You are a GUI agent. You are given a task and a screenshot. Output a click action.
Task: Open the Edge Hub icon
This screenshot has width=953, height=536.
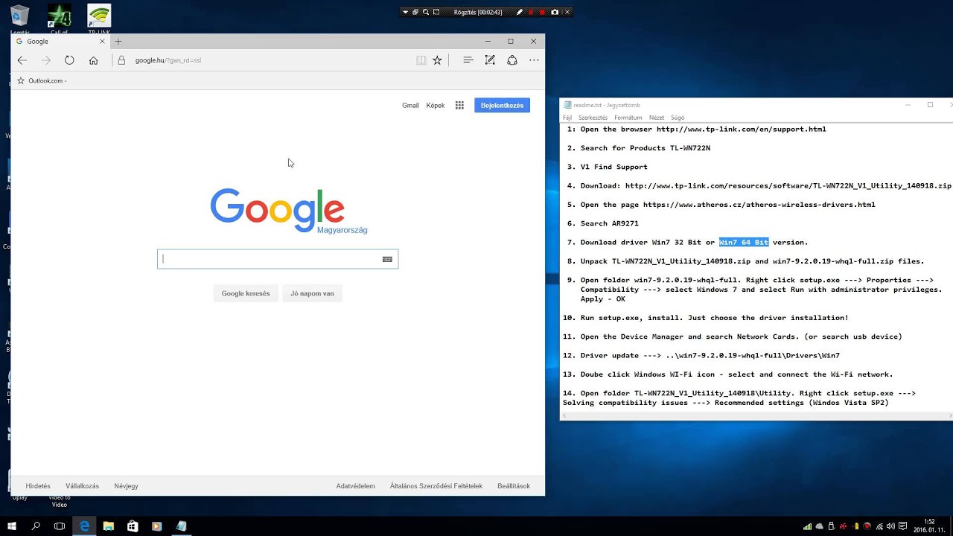coord(468,60)
